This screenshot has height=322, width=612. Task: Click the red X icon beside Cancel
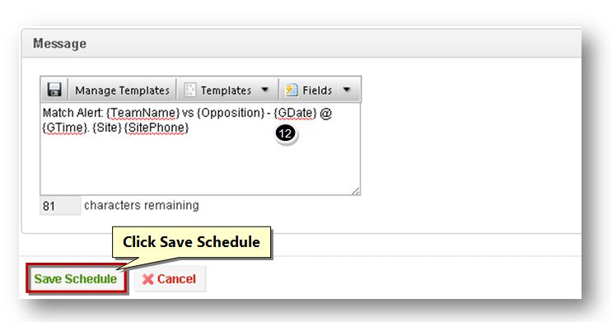click(148, 279)
